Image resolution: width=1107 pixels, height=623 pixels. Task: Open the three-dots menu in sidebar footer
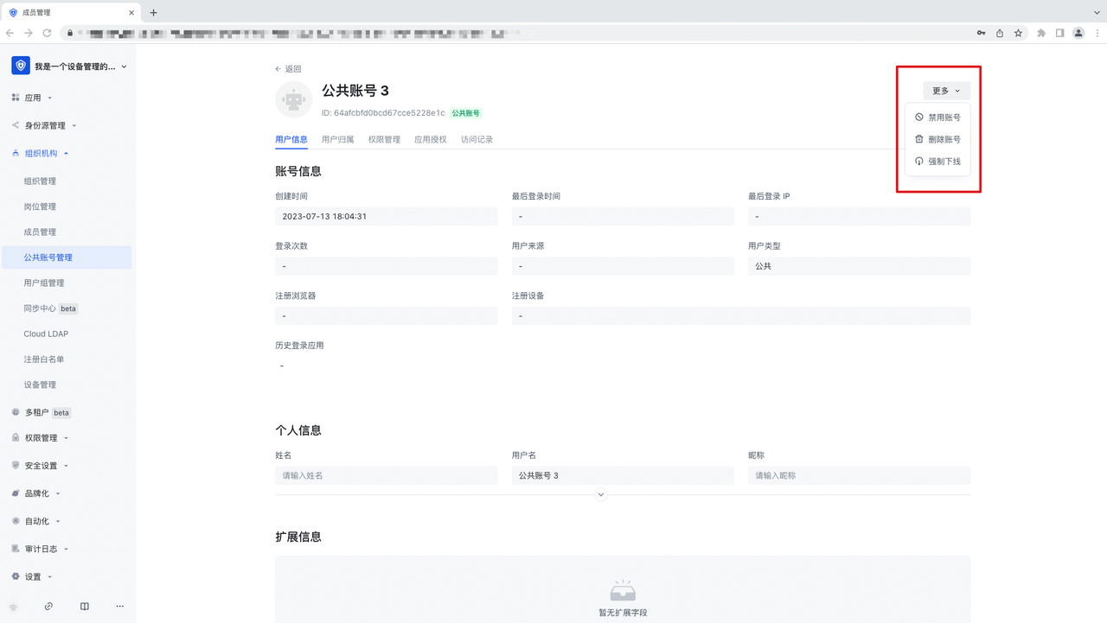[x=119, y=607]
